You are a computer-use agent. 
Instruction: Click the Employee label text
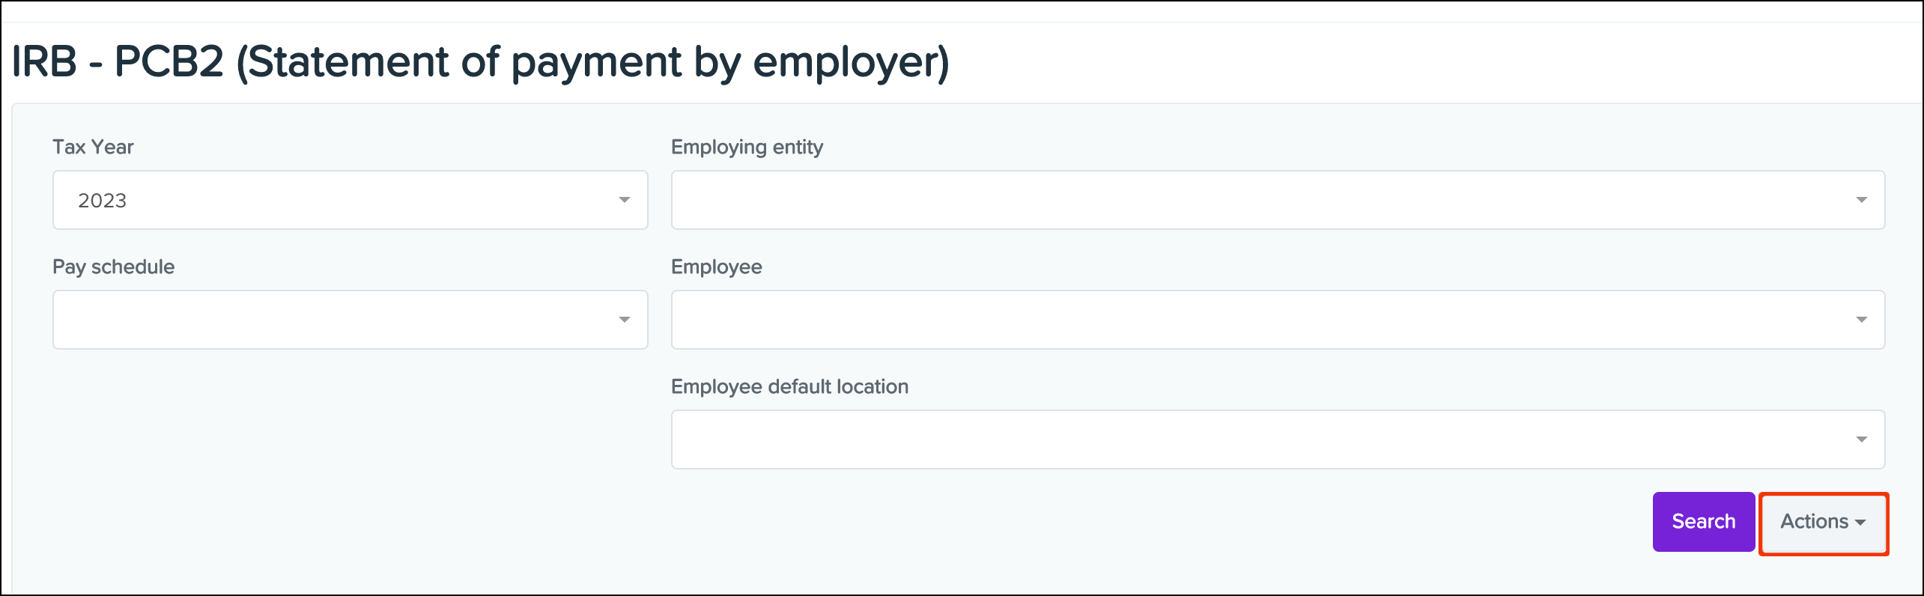(716, 267)
